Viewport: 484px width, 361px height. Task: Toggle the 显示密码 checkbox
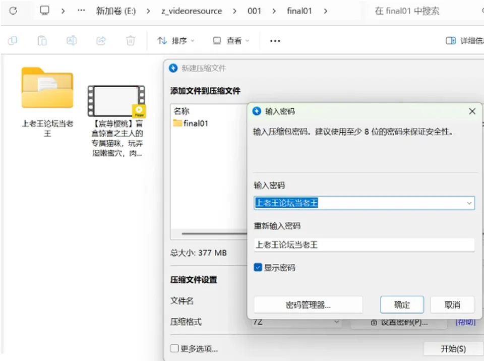tap(258, 267)
